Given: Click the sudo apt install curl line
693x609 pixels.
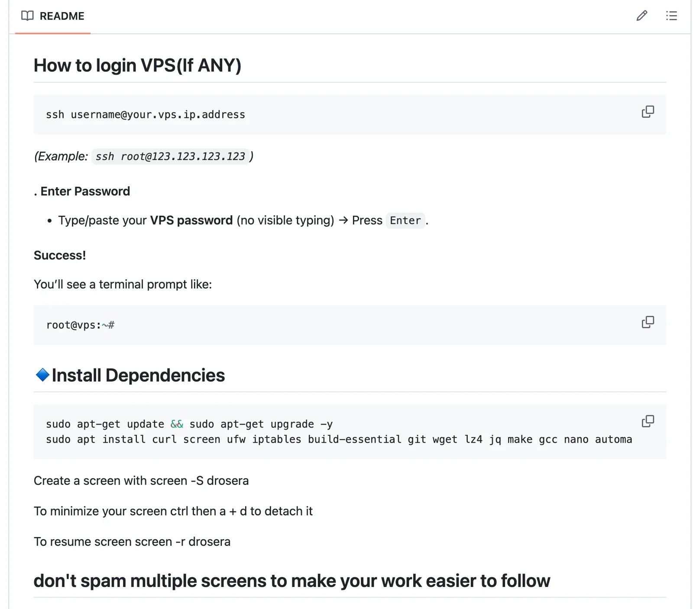Looking at the screenshot, I should (339, 440).
